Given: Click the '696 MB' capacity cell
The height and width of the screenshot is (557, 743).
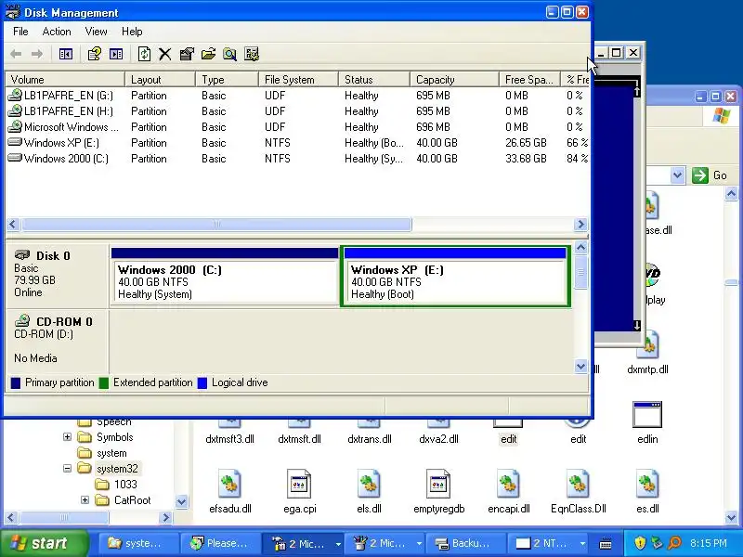Looking at the screenshot, I should [433, 127].
